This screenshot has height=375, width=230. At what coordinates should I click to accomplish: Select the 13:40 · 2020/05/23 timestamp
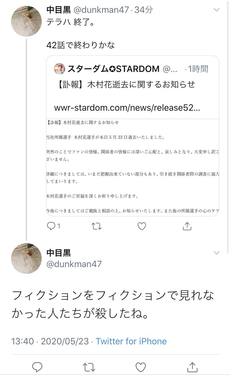50,341
